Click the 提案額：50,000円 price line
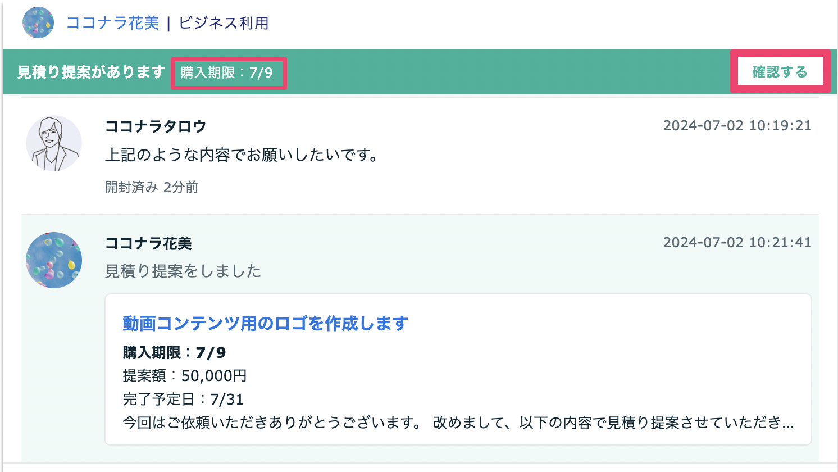This screenshot has width=838, height=472. [185, 375]
